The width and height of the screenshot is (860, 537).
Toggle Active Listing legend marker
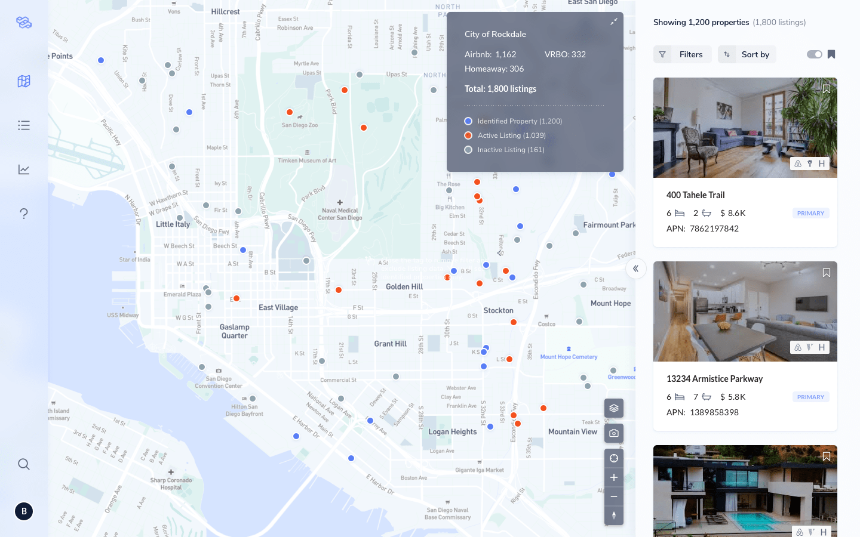tap(468, 135)
